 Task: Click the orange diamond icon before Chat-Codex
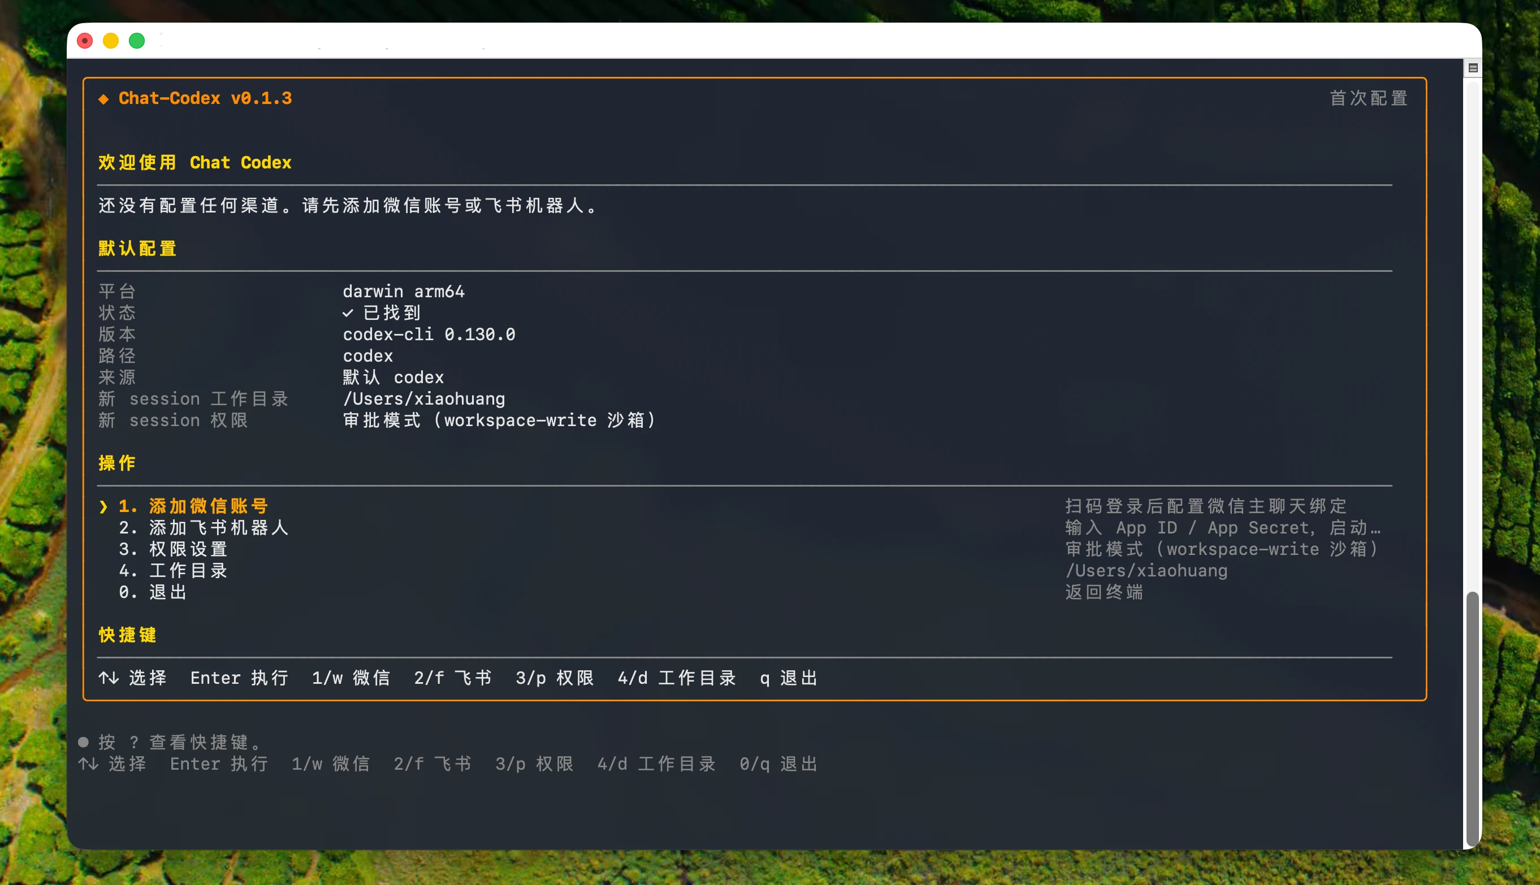[x=103, y=99]
